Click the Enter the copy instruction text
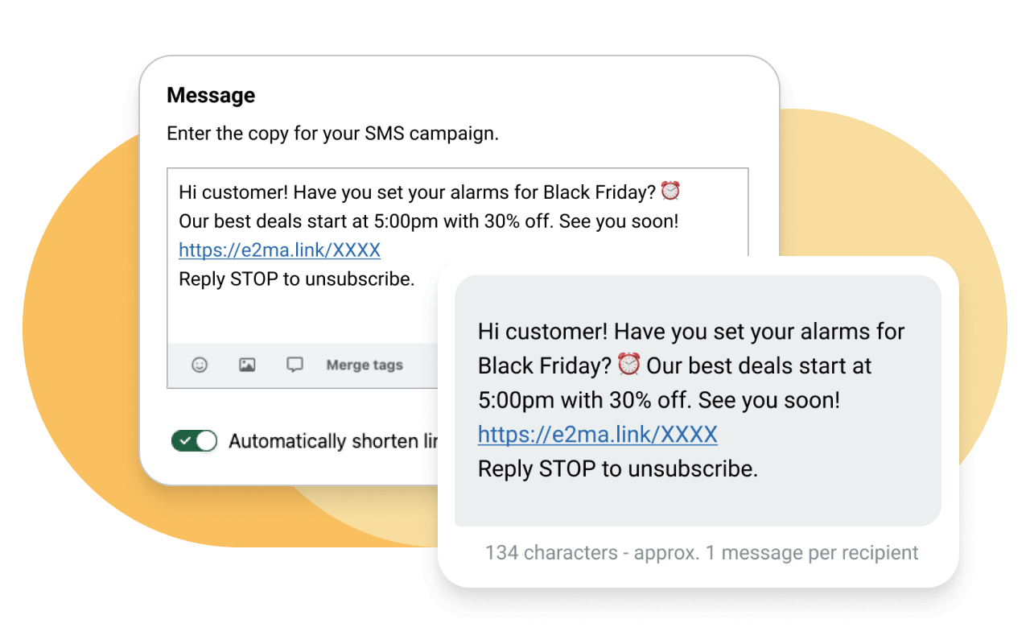This screenshot has width=1030, height=644. click(x=333, y=133)
